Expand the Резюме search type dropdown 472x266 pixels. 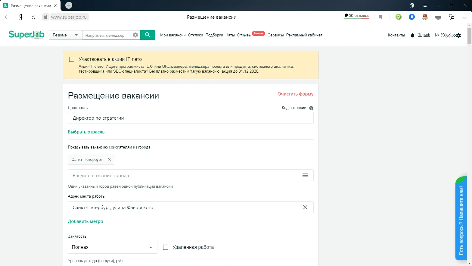(65, 35)
